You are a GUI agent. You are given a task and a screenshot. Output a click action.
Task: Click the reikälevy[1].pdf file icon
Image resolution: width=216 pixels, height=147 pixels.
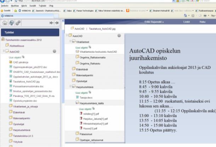(81, 113)
